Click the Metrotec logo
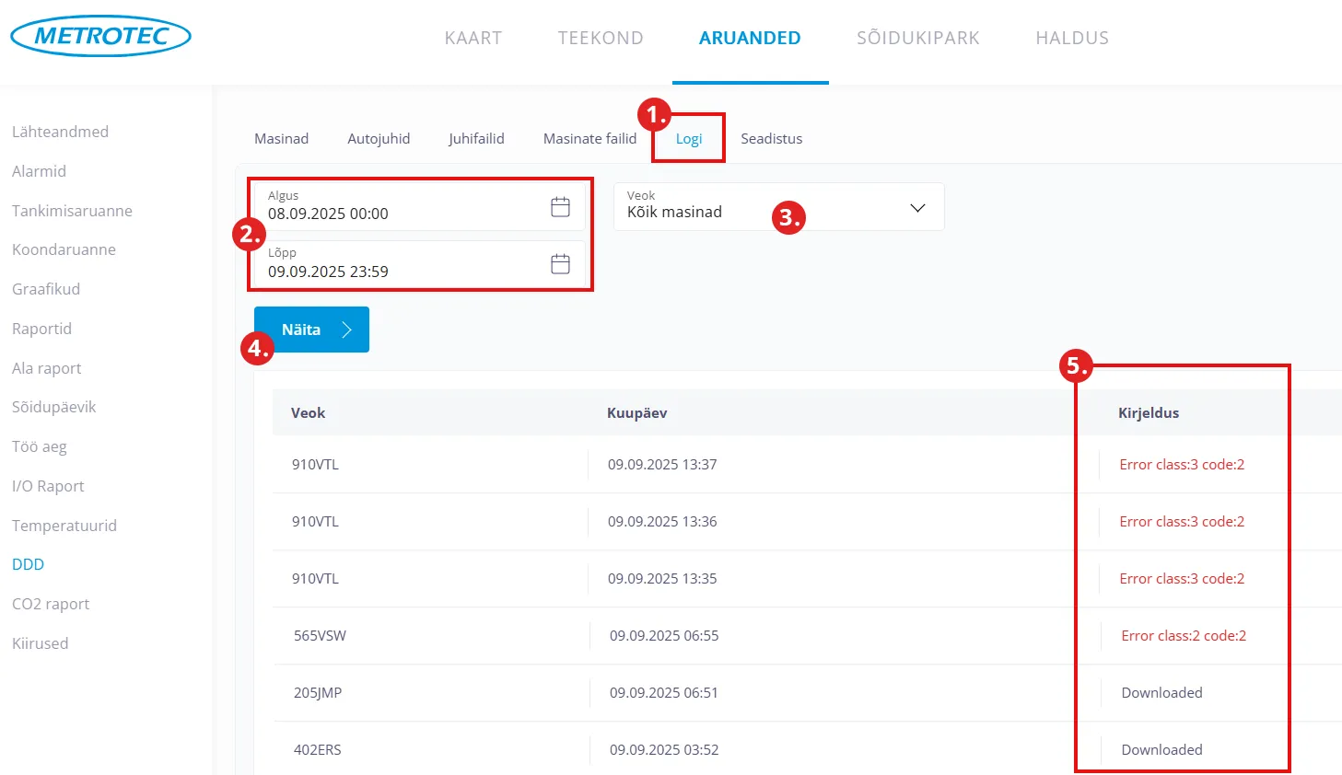Viewport: 1342px width, 775px height. click(x=100, y=37)
